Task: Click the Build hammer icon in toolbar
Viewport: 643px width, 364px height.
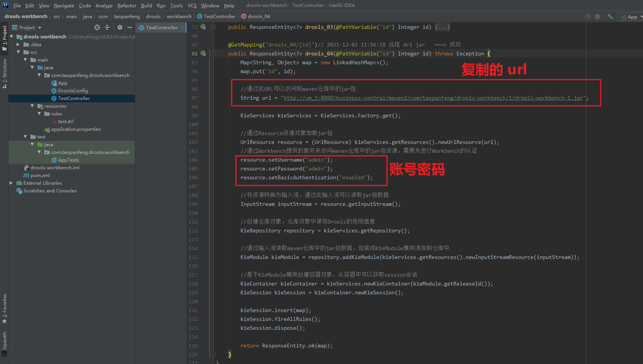Action: click(610, 17)
